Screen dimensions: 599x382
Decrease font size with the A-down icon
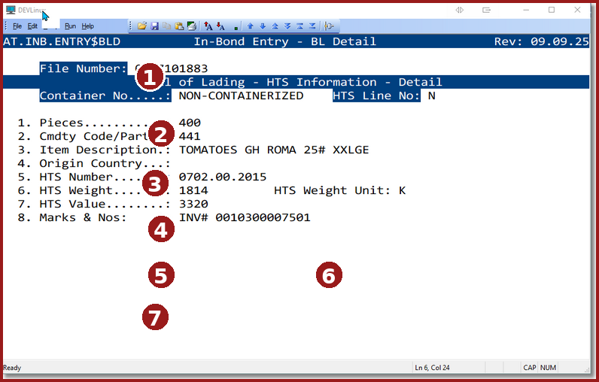[x=221, y=26]
